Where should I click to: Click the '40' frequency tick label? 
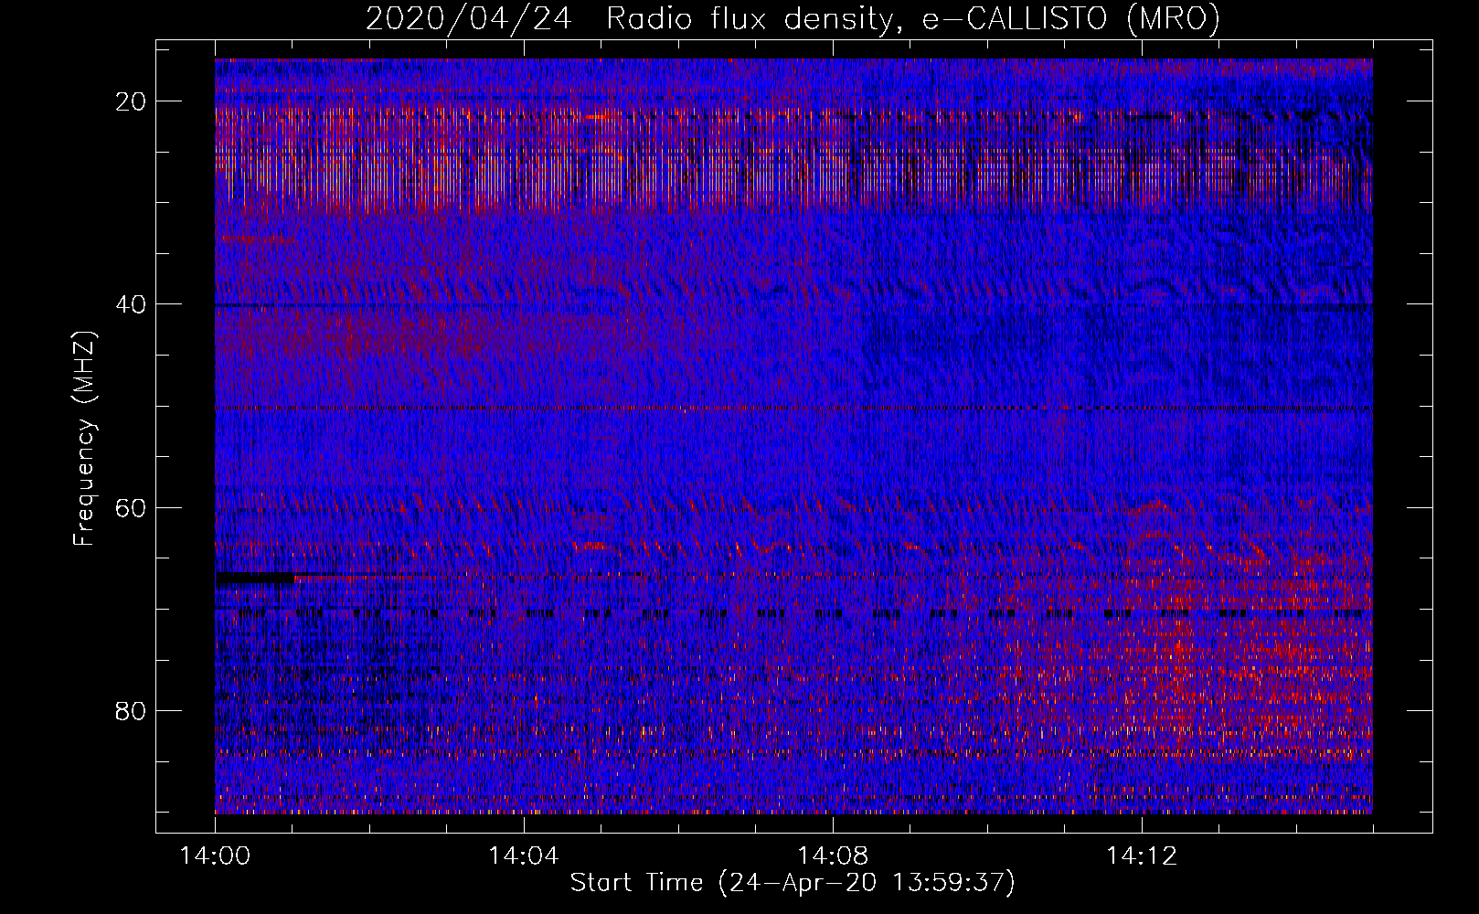click(x=132, y=304)
